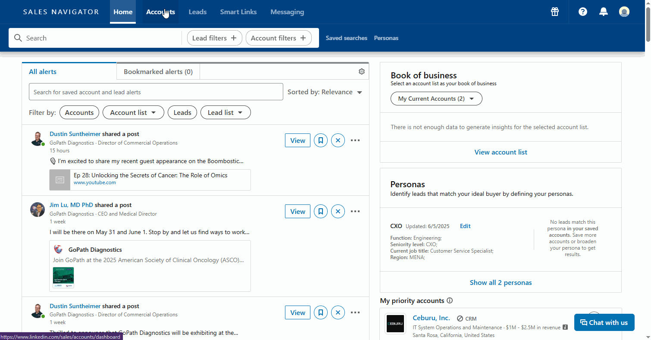The height and width of the screenshot is (340, 651).
Task: Show all 2 personas
Action: pyautogui.click(x=501, y=282)
